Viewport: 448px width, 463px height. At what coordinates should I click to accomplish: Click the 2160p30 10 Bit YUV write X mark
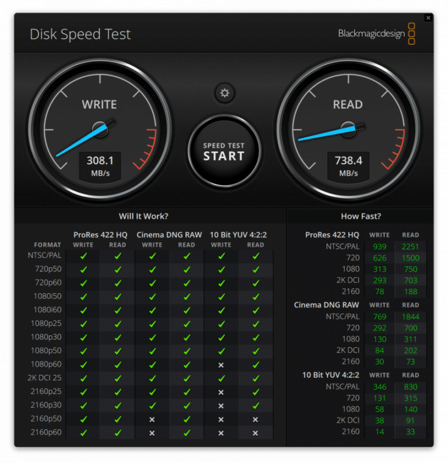tap(221, 406)
